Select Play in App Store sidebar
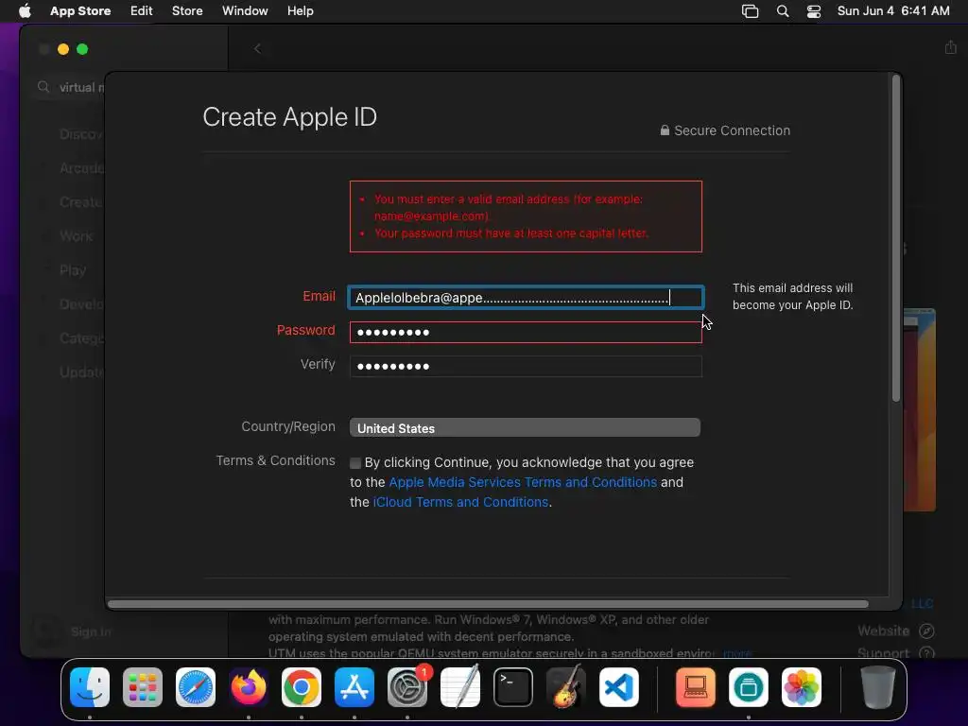Screen dimensions: 968x726 pos(73,269)
